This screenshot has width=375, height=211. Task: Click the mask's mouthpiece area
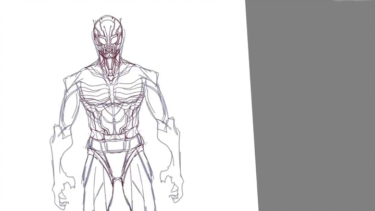(110, 52)
